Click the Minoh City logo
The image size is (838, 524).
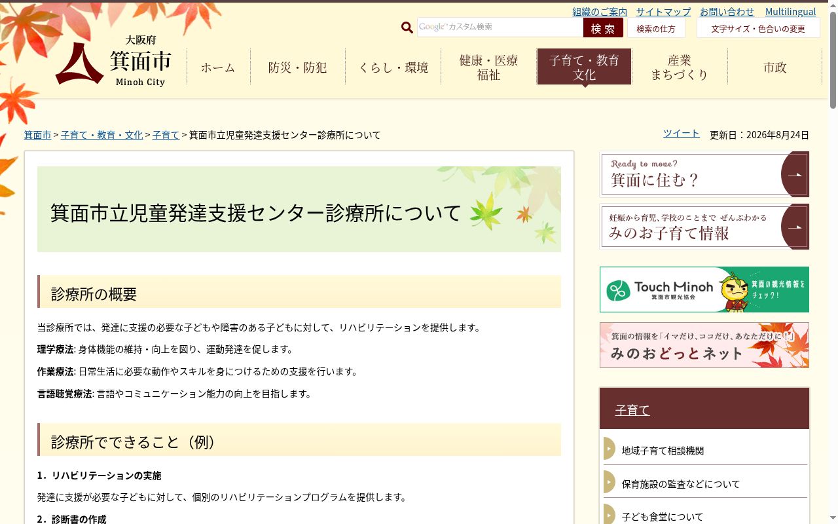[x=113, y=61]
